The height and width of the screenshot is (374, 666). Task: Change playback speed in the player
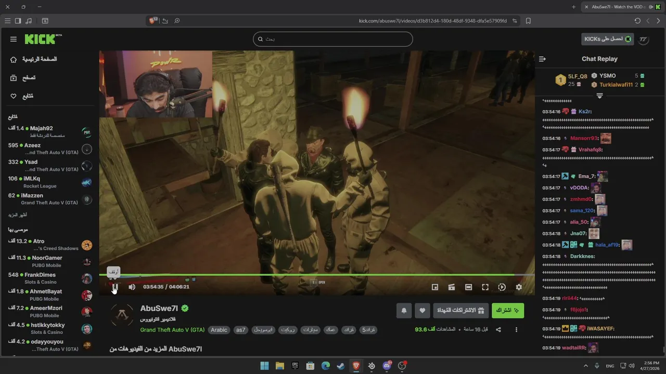502,287
